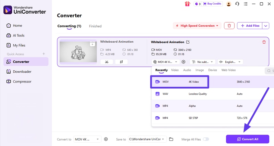Image resolution: width=274 pixels, height=146 pixels.
Task: Open the Convert to MOV 4K dropdown
Action: click(x=87, y=139)
